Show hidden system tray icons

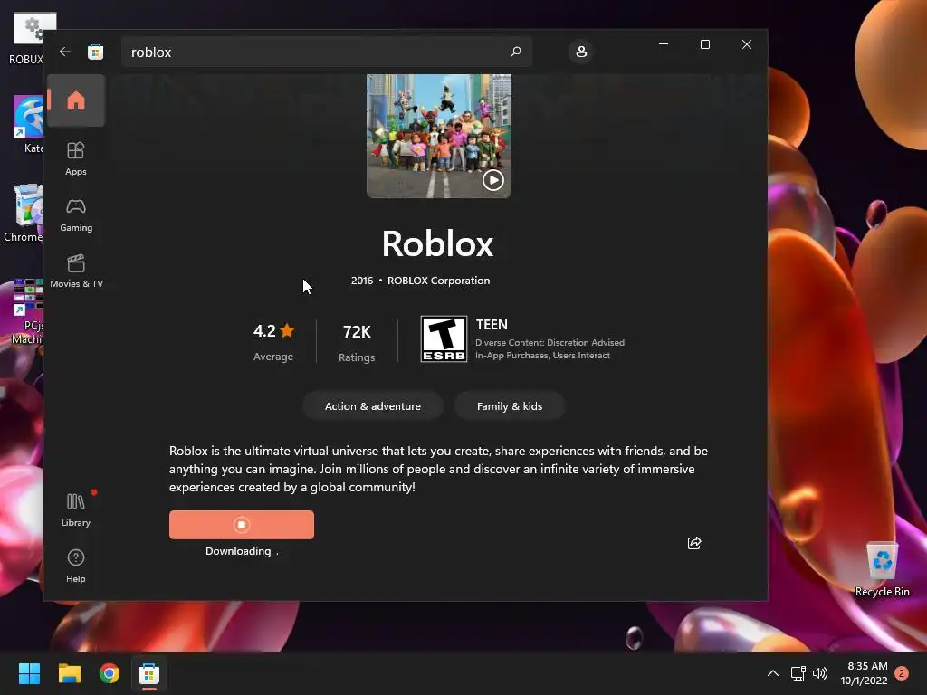773,673
